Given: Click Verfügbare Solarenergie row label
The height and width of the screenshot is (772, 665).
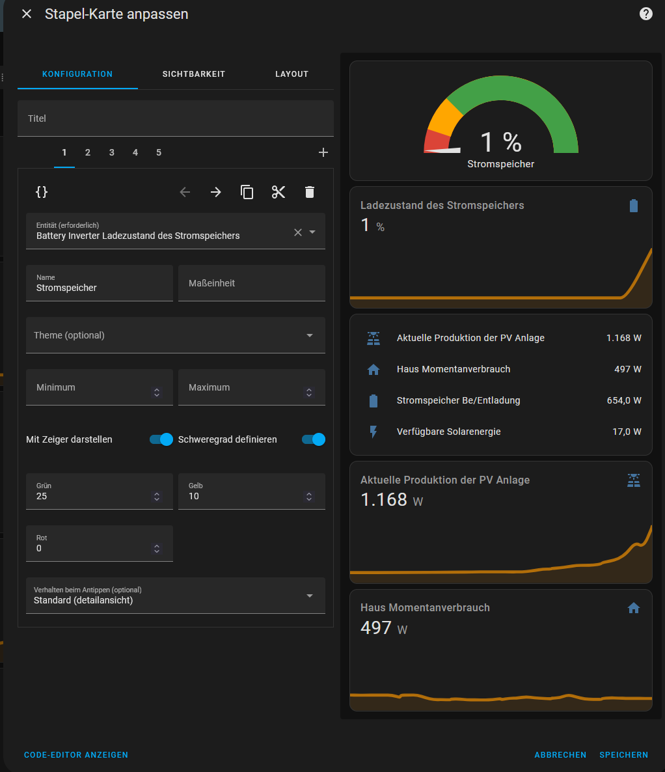Looking at the screenshot, I should (x=448, y=432).
